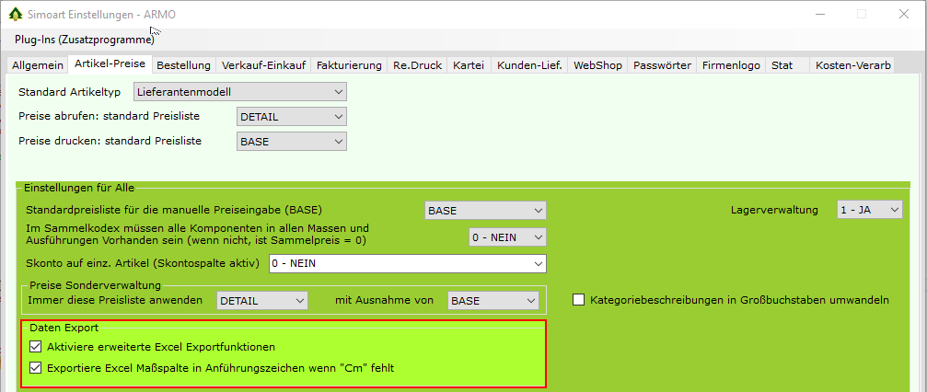Go to the WebShop tab
This screenshot has width=927, height=392.
[597, 65]
